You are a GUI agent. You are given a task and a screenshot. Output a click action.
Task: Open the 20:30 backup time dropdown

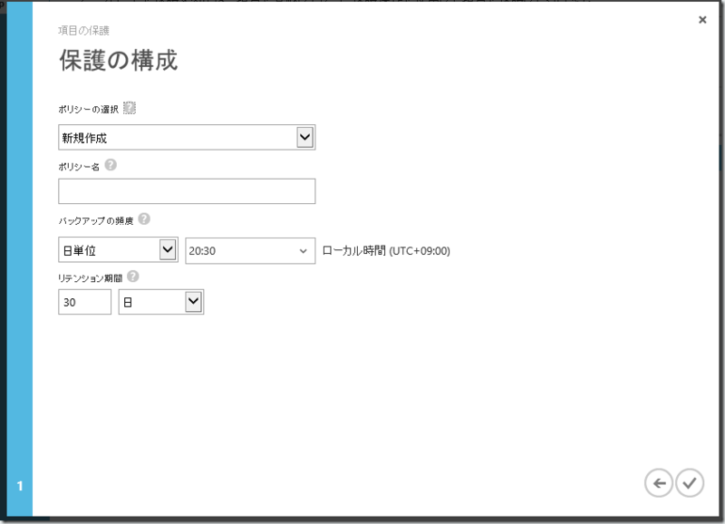pyautogui.click(x=250, y=251)
